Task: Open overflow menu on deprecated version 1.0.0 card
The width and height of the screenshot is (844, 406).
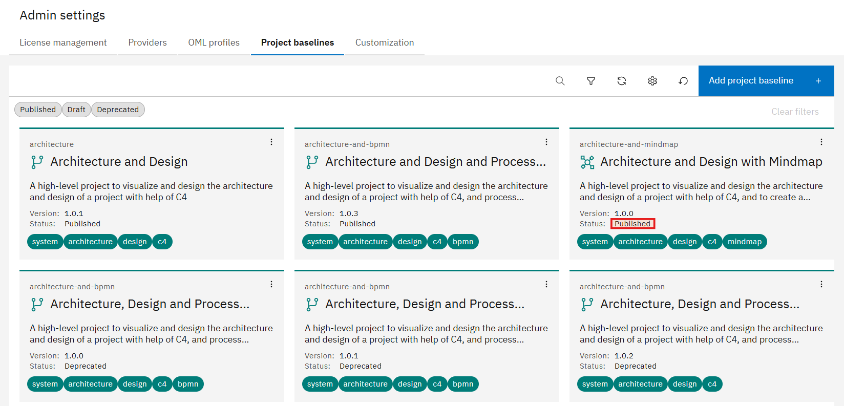Action: pos(271,284)
